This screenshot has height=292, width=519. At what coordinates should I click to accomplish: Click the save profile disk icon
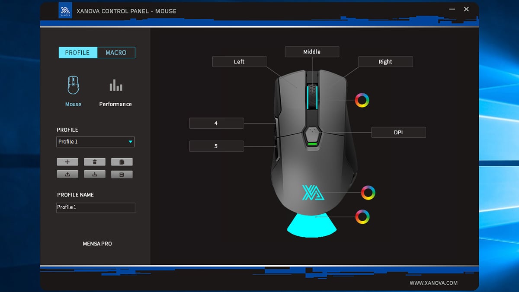click(122, 175)
